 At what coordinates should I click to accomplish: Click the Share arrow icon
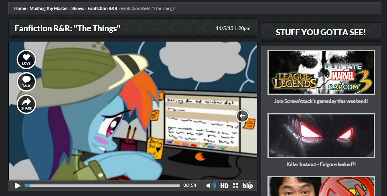26,104
